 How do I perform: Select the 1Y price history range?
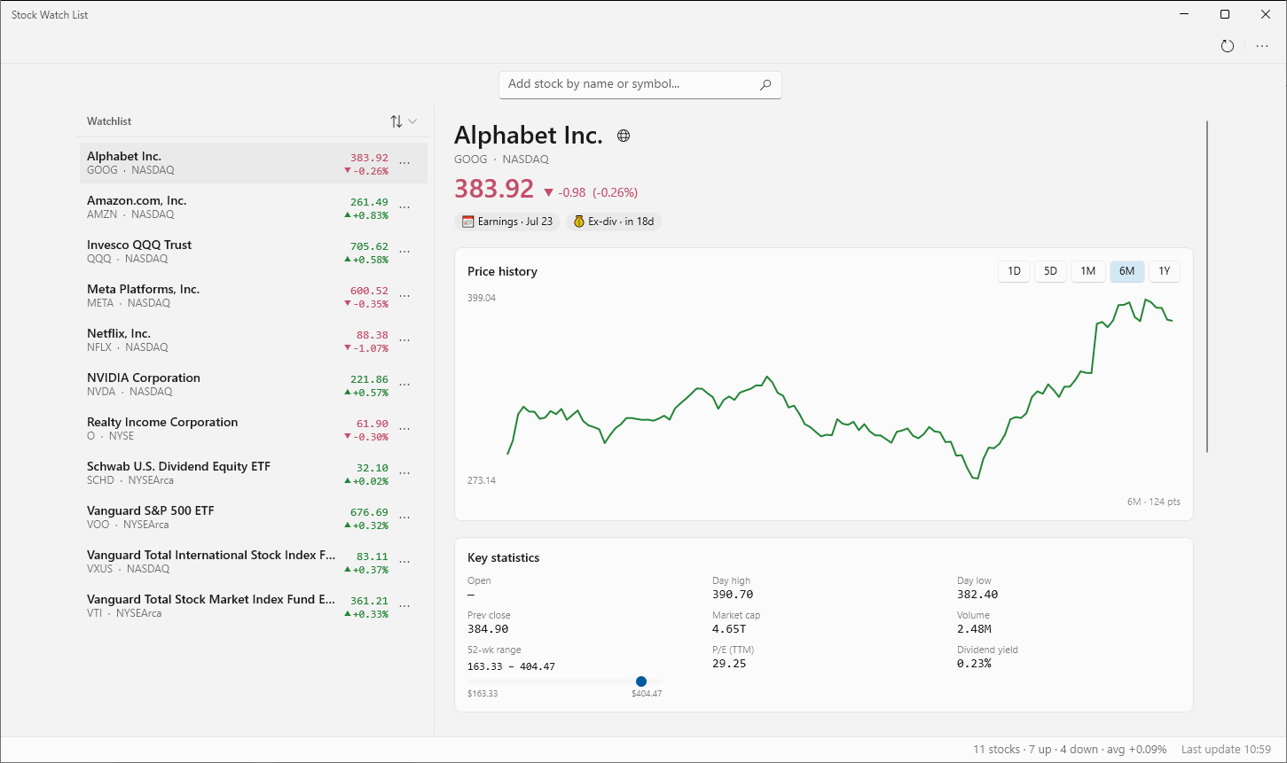1165,271
